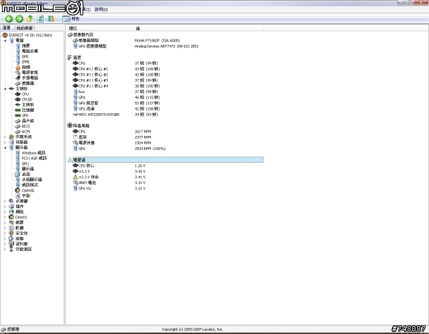
Task: Expand the Multimedia (多媒體) node
Action: pyautogui.click(x=5, y=201)
